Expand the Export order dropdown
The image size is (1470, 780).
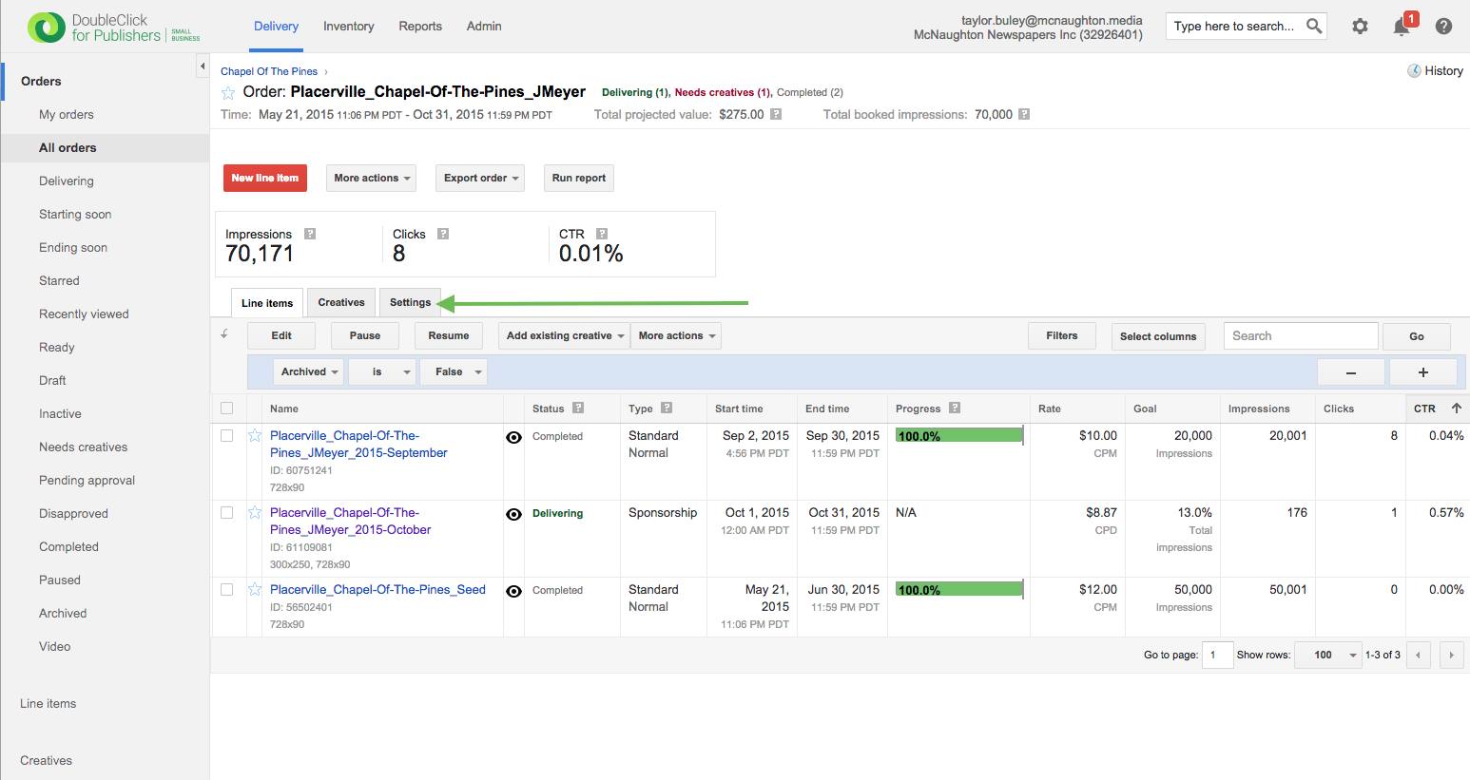480,179
